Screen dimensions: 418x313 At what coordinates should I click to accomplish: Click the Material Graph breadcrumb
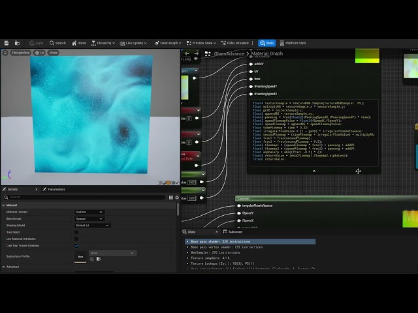267,53
